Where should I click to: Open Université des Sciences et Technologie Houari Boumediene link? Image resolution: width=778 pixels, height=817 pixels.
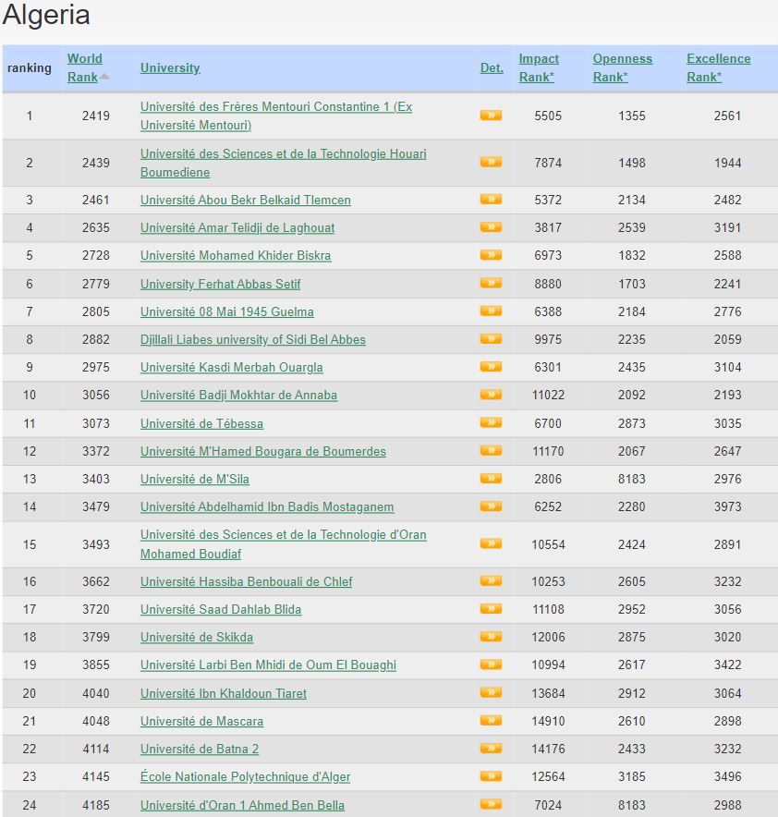[284, 163]
